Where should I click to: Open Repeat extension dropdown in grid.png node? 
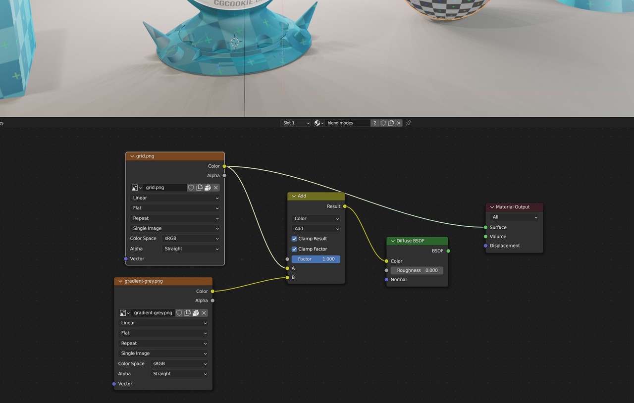click(x=175, y=218)
